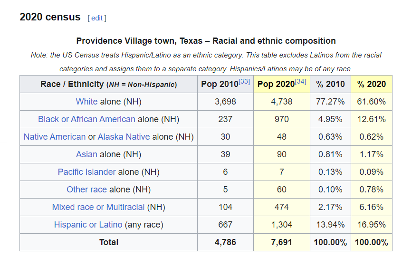Click the cell showing 0.62%
402x257 pixels.
[x=372, y=136]
